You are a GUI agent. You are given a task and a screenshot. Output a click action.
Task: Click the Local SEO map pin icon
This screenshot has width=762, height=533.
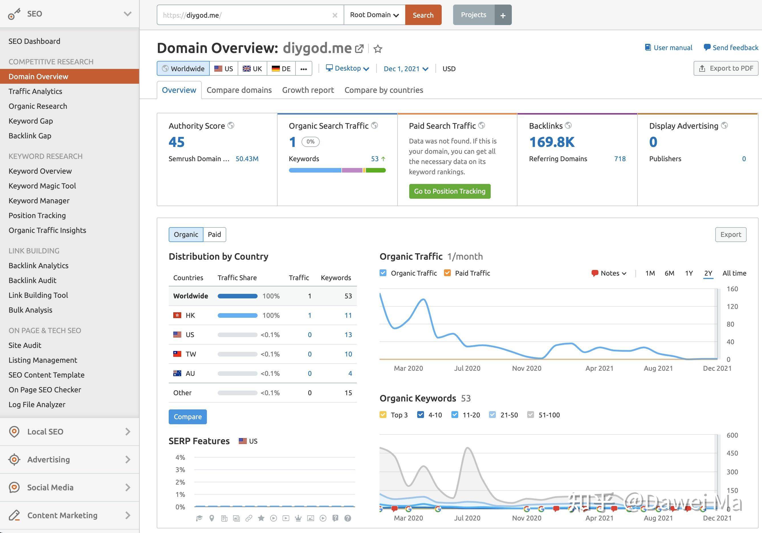pos(14,432)
